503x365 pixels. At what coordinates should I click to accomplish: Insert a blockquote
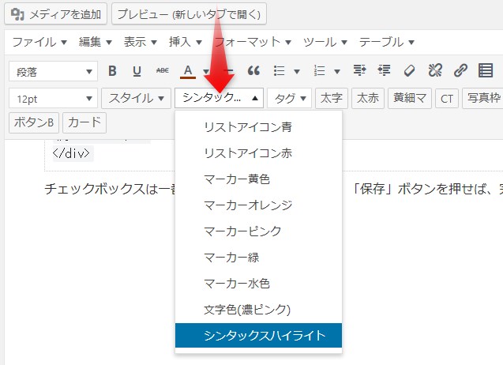pos(253,71)
